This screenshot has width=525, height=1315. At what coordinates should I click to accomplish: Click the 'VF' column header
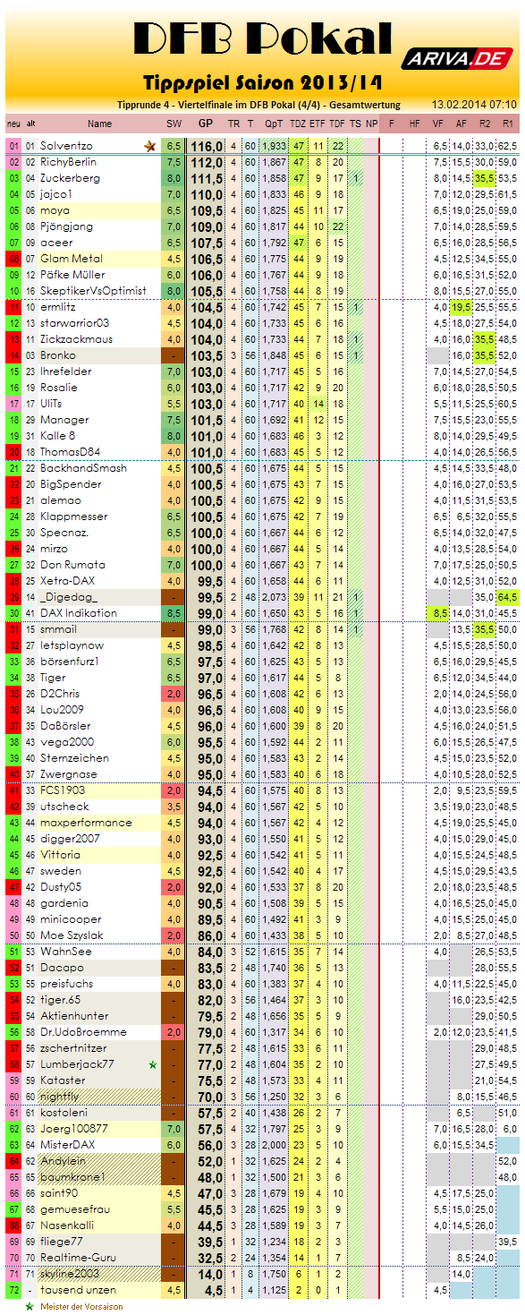[438, 124]
